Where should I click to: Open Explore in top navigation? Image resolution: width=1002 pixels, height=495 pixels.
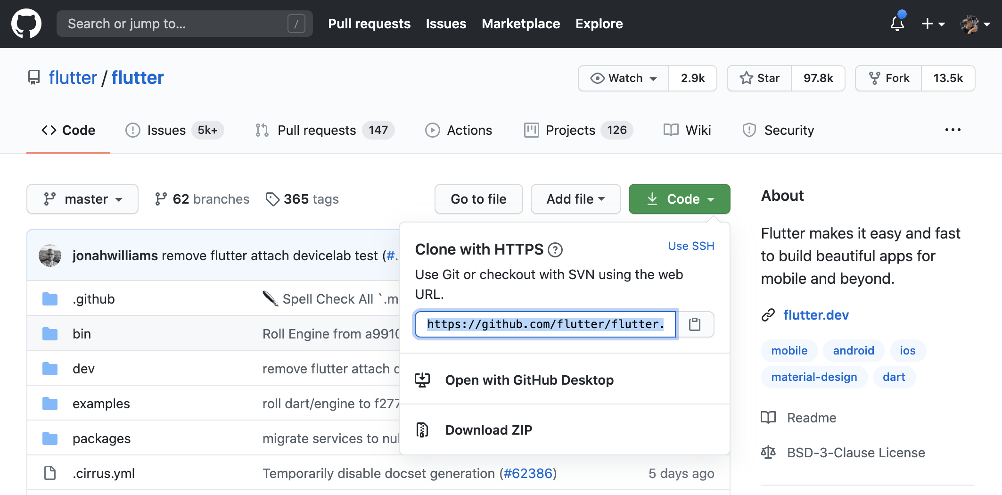coord(599,24)
